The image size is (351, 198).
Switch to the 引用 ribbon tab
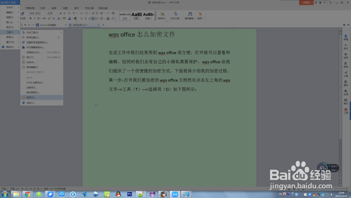[x=42, y=8]
